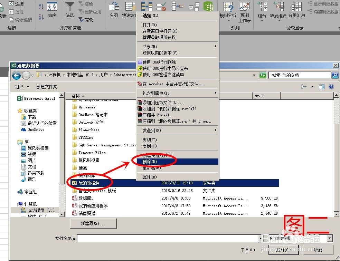Expand the 共享(H) submenu
The width and height of the screenshot is (340, 261).
[177, 47]
